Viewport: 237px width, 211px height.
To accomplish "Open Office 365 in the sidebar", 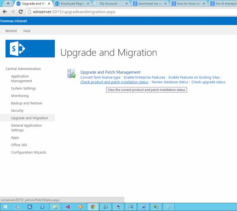I will point(19,145).
